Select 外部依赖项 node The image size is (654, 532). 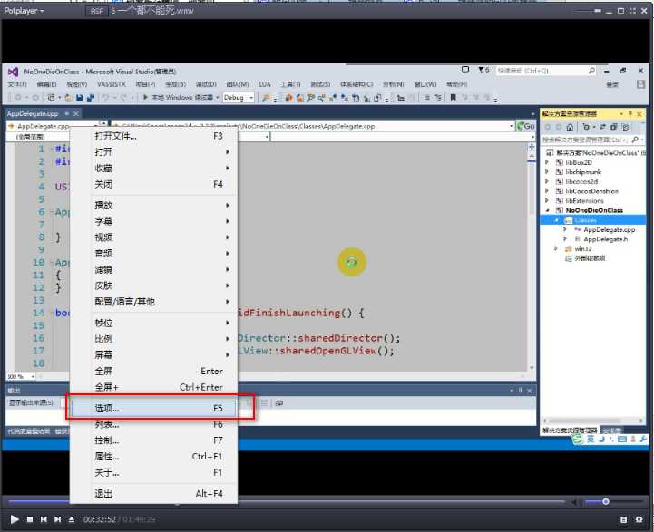click(590, 258)
